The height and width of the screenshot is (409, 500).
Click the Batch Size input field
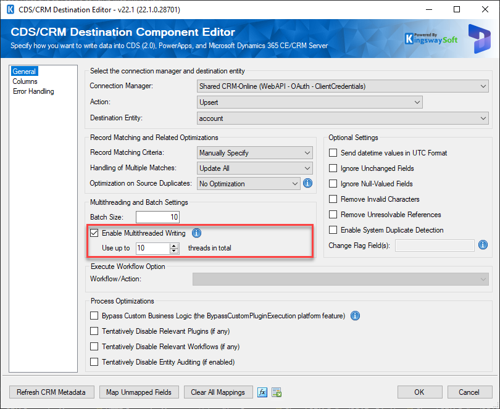point(157,217)
